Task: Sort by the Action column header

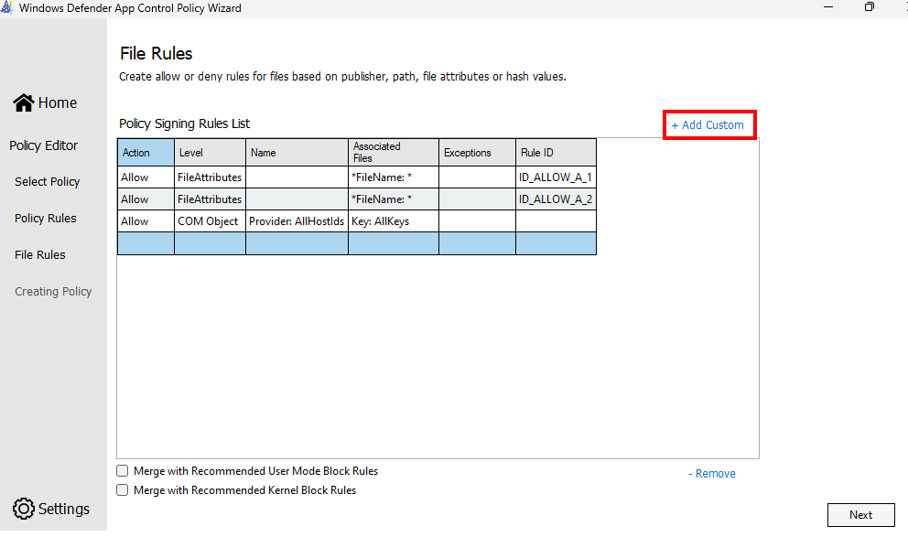Action: tap(146, 153)
